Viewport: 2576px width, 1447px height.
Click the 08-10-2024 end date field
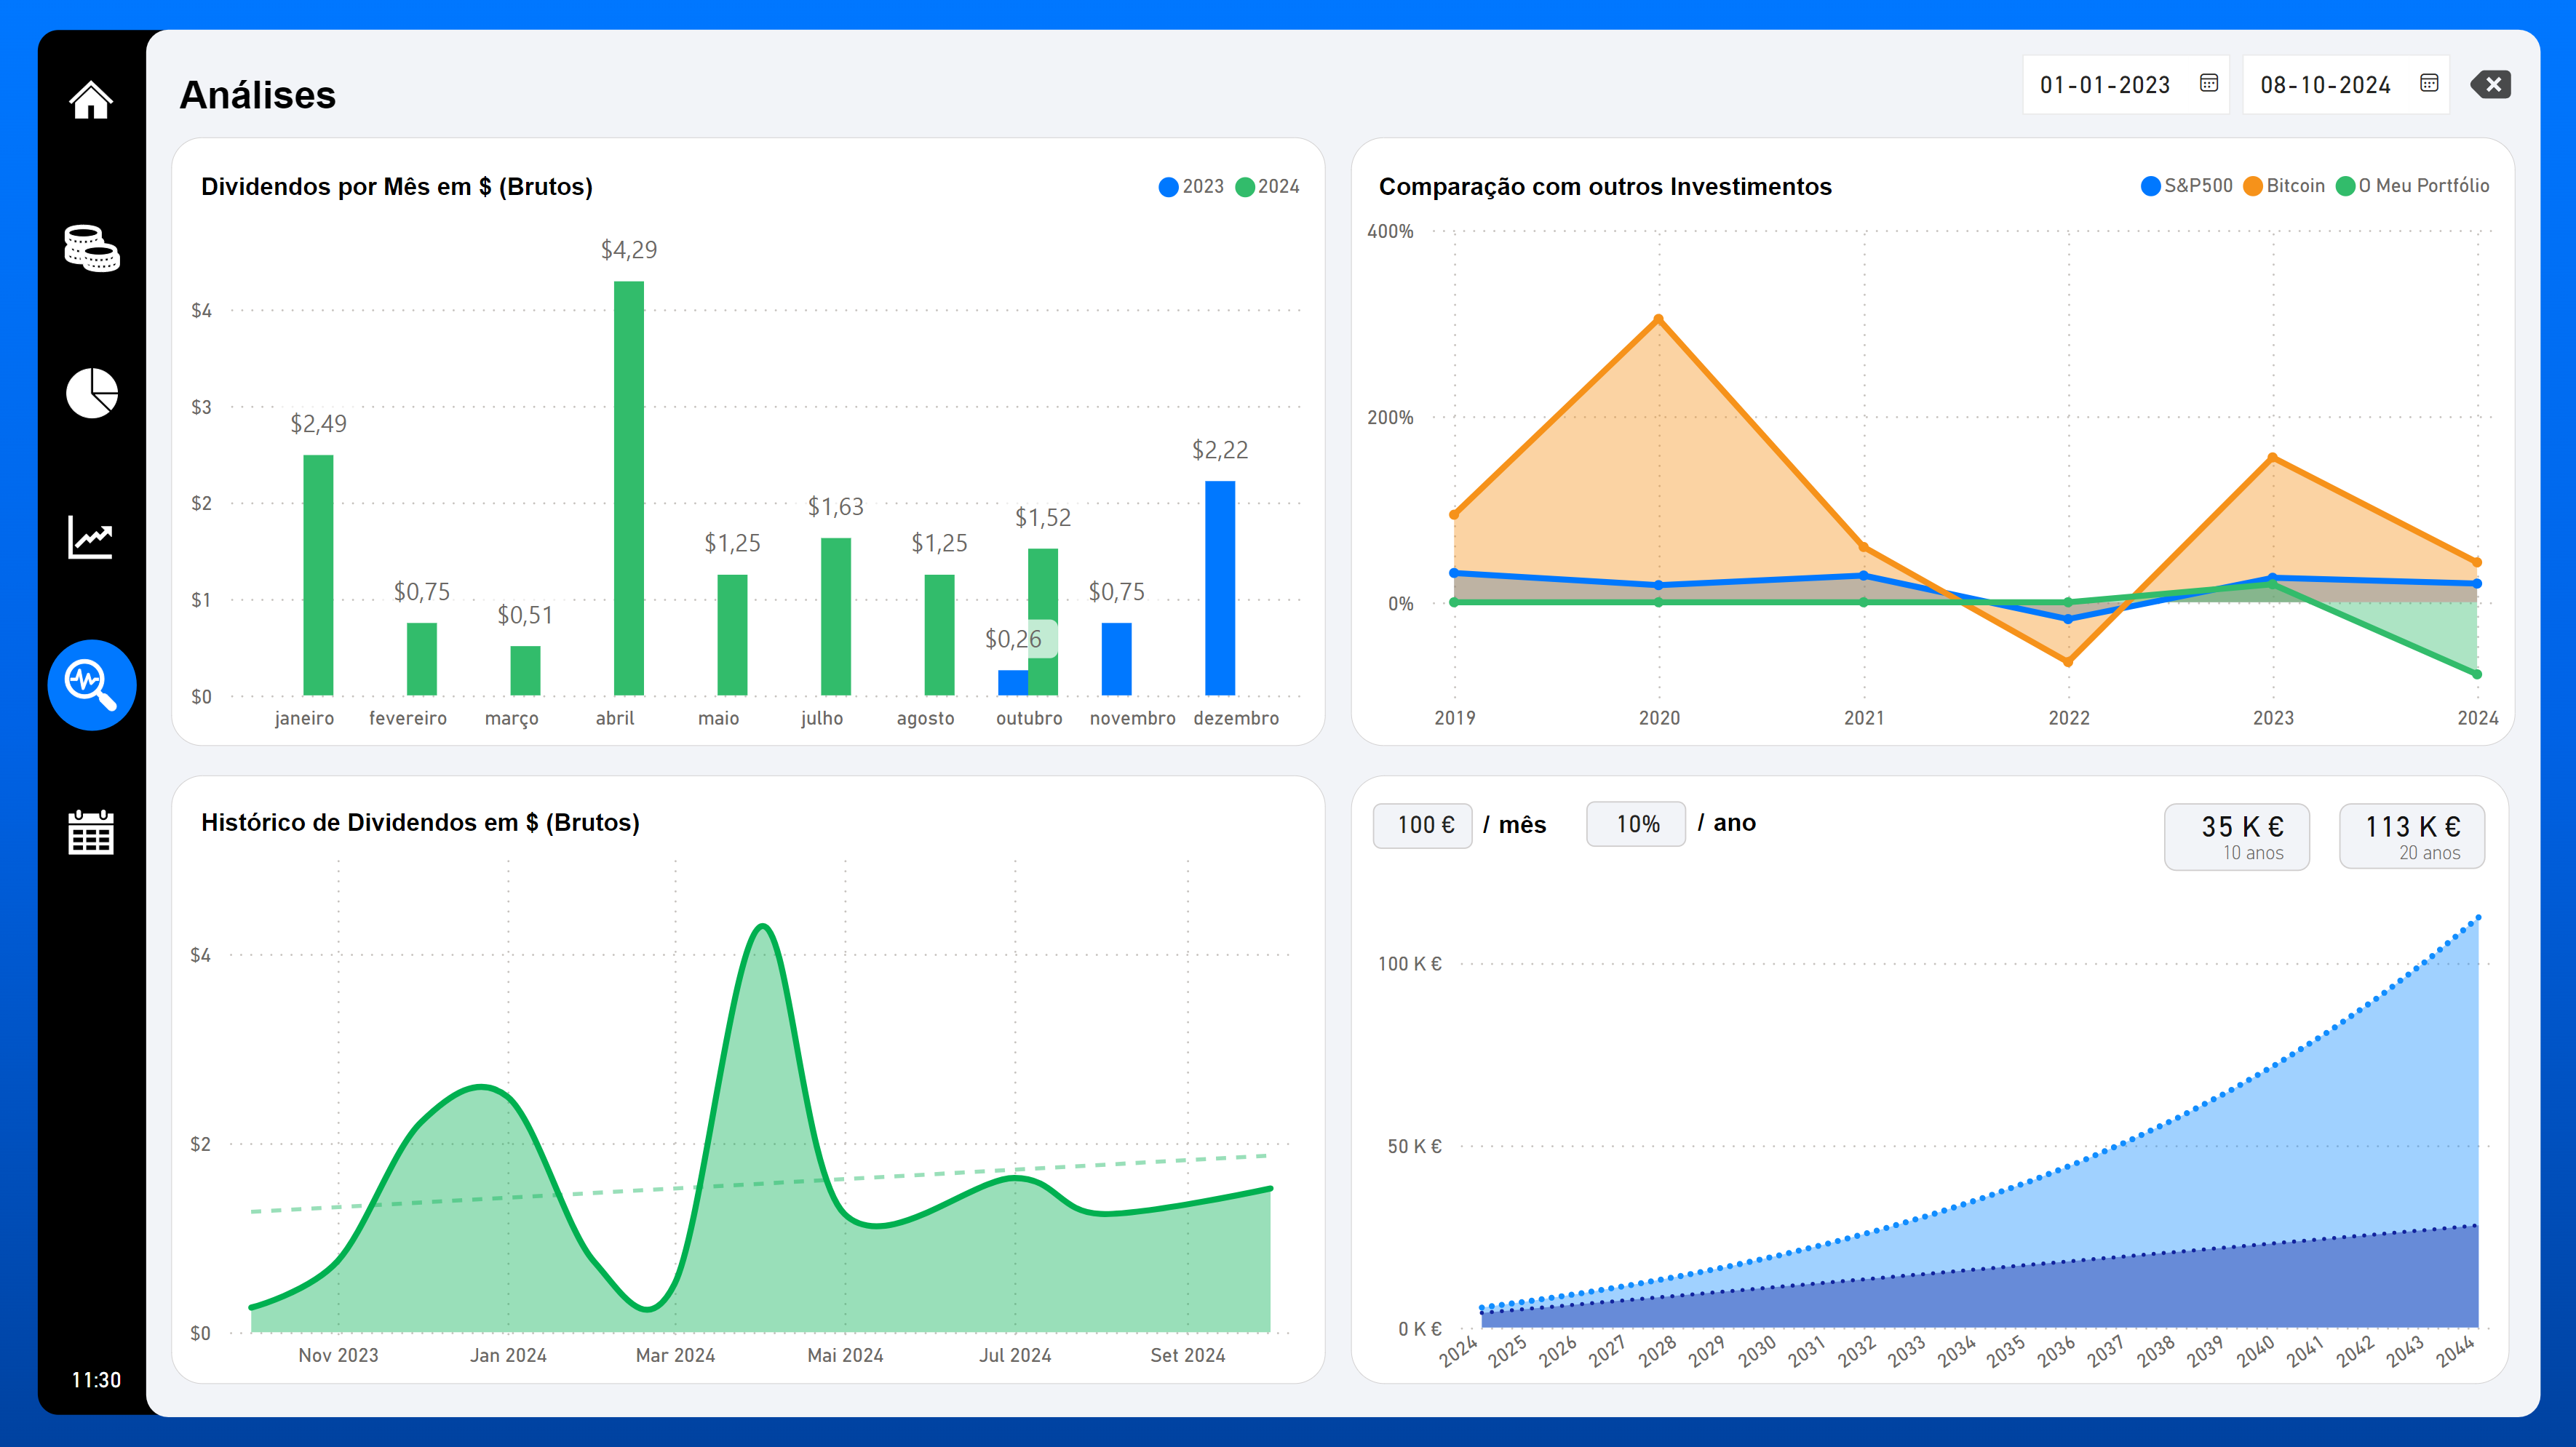[x=2324, y=85]
